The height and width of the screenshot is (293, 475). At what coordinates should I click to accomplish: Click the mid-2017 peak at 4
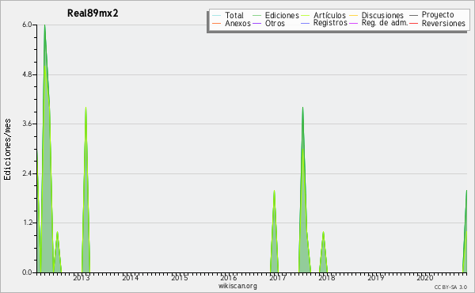pos(302,108)
